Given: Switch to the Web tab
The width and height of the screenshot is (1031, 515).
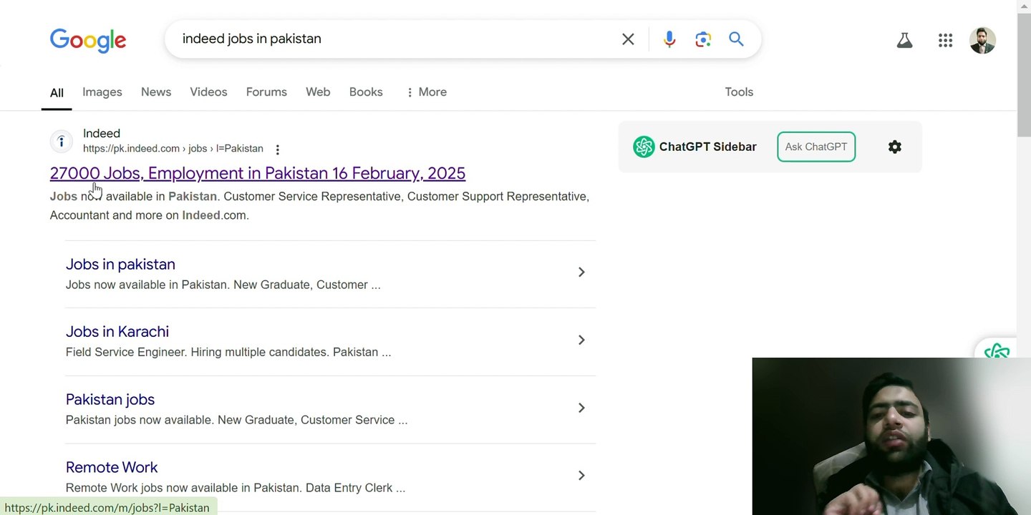Looking at the screenshot, I should click(x=318, y=92).
